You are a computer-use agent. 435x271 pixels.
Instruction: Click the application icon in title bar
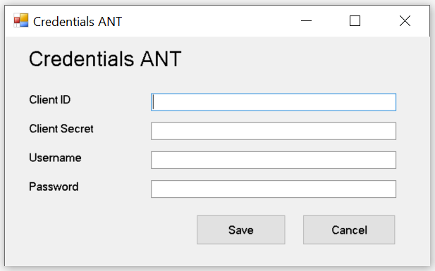tap(21, 20)
